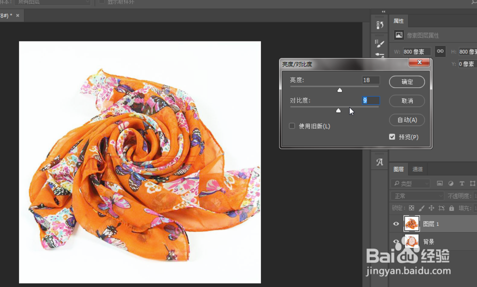Open the Brush settings panel icon
The image size is (477, 287).
tap(380, 43)
